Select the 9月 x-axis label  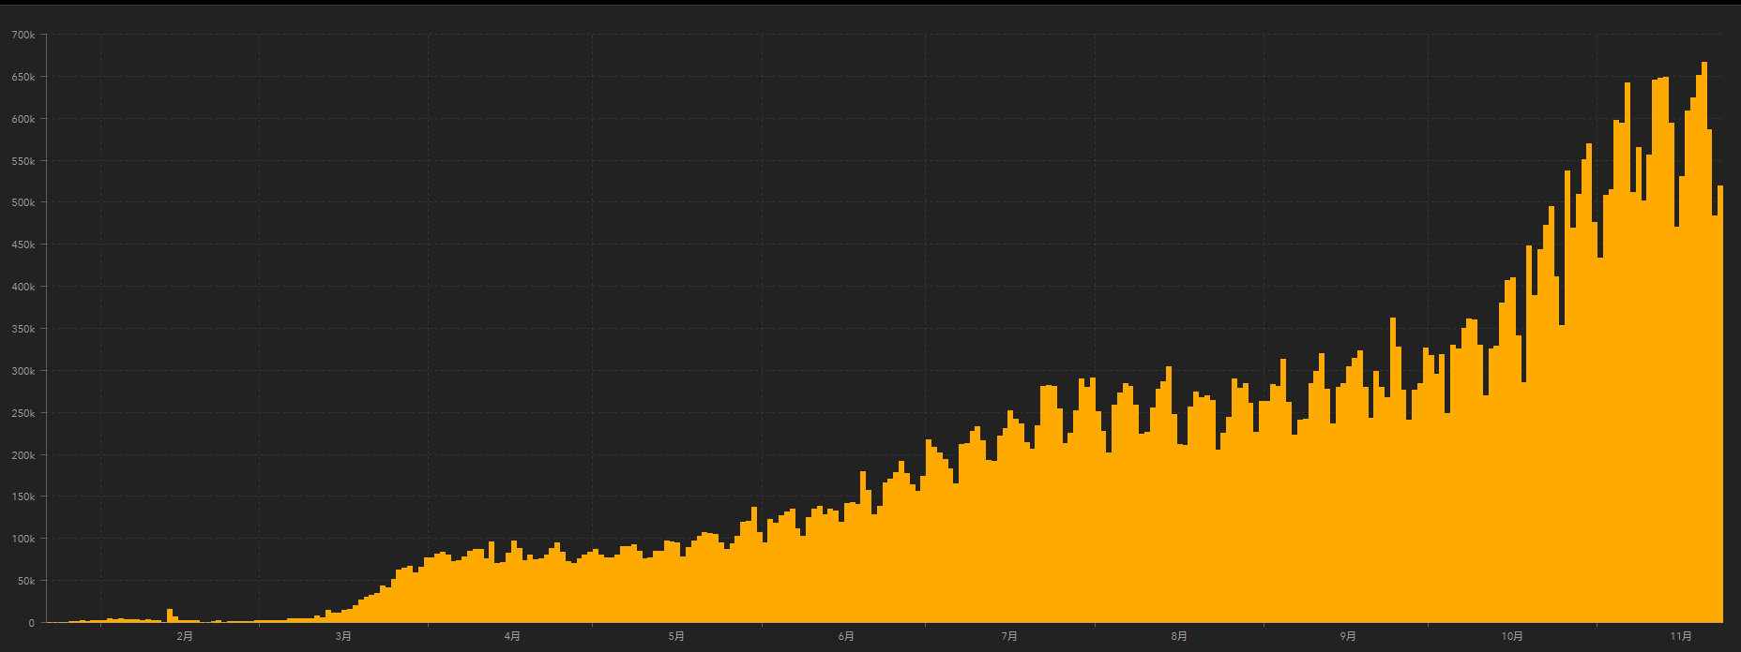coord(1348,637)
